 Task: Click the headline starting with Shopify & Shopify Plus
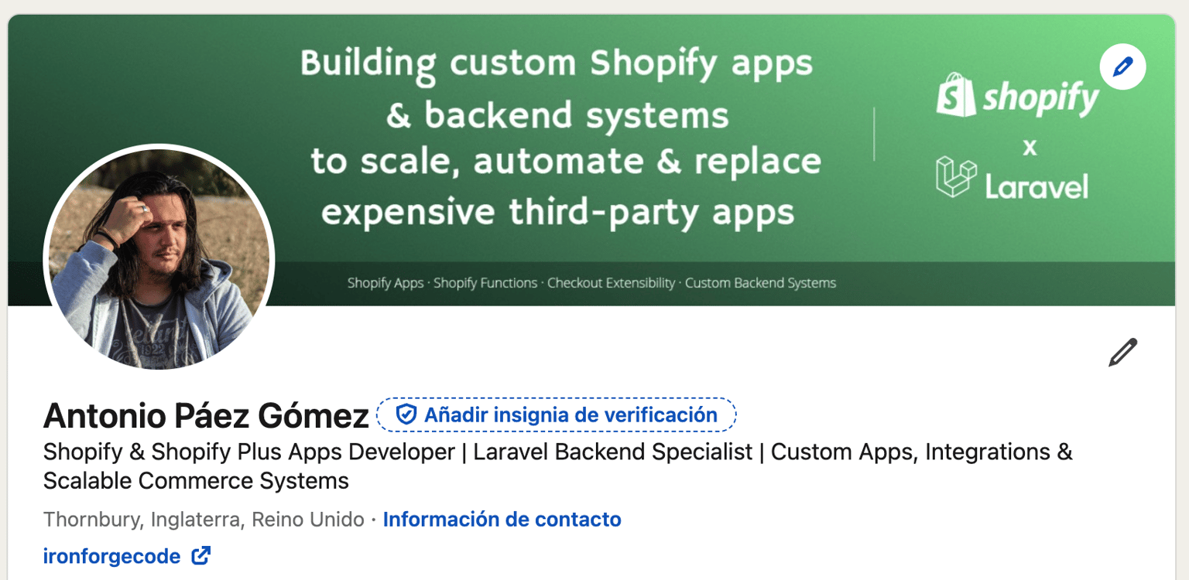(x=558, y=466)
